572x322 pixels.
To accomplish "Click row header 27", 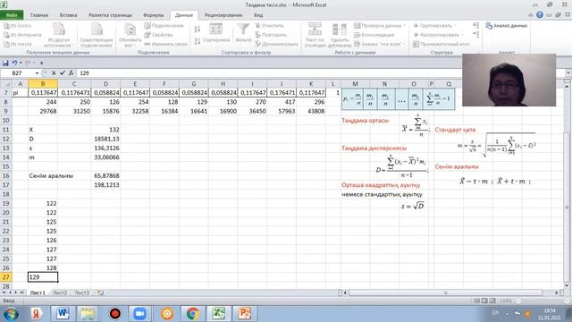I will point(6,277).
